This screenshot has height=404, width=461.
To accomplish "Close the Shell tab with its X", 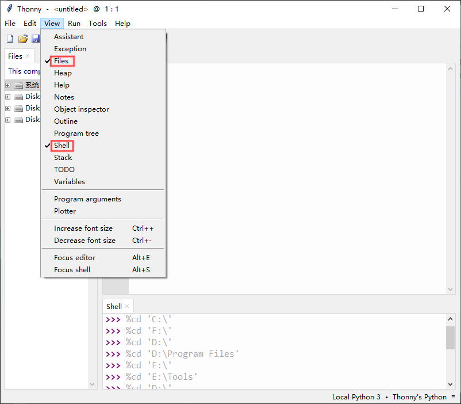I will tap(127, 306).
